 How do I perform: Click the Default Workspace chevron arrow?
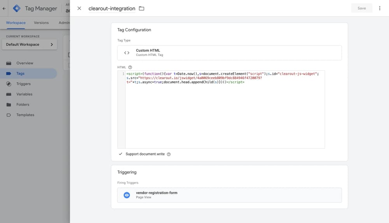pyautogui.click(x=52, y=45)
